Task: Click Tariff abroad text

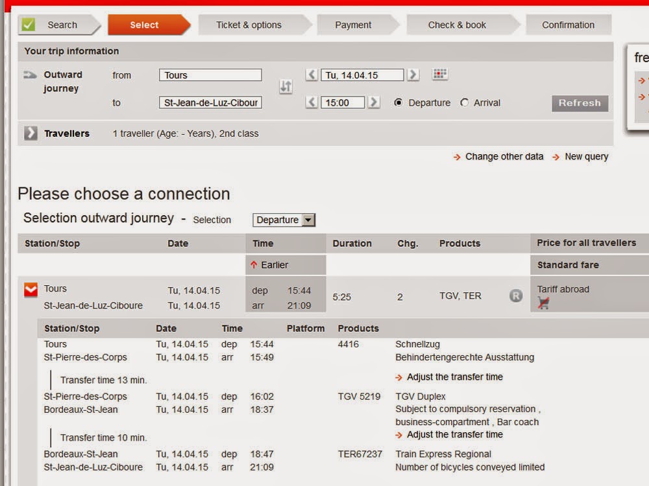Action: [563, 289]
